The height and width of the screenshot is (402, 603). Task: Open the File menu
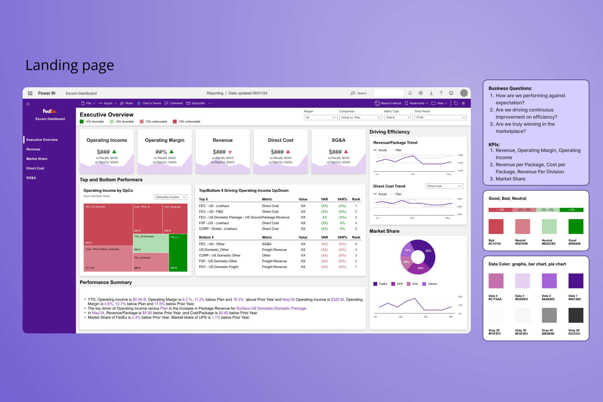click(x=88, y=103)
